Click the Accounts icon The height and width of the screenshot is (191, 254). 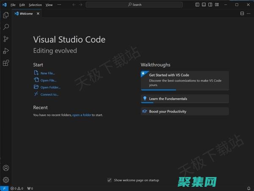click(6, 169)
